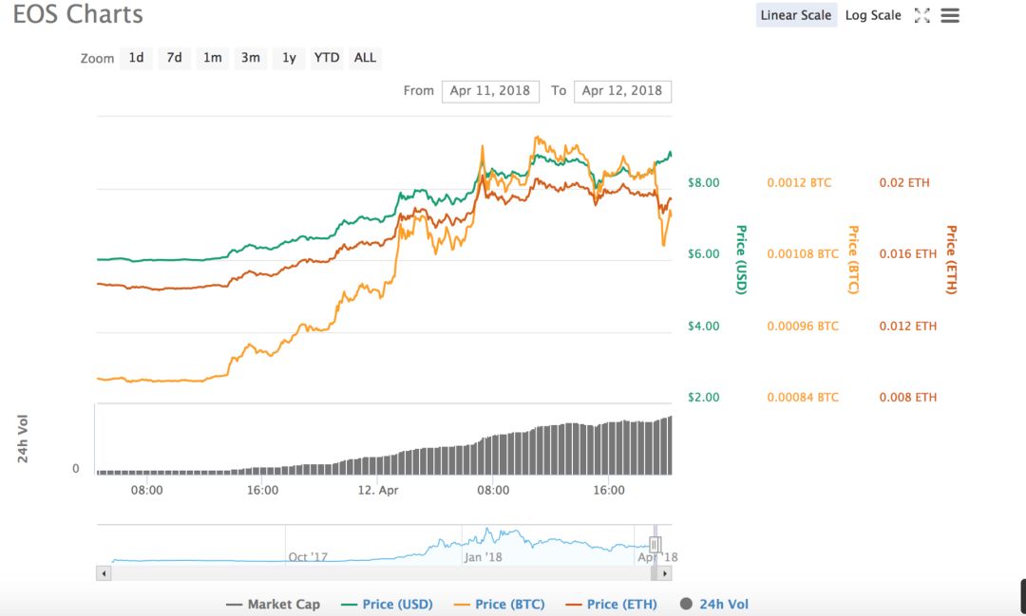The image size is (1026, 616).
Task: Click the Price (USD) vertical axis title
Action: click(x=741, y=260)
